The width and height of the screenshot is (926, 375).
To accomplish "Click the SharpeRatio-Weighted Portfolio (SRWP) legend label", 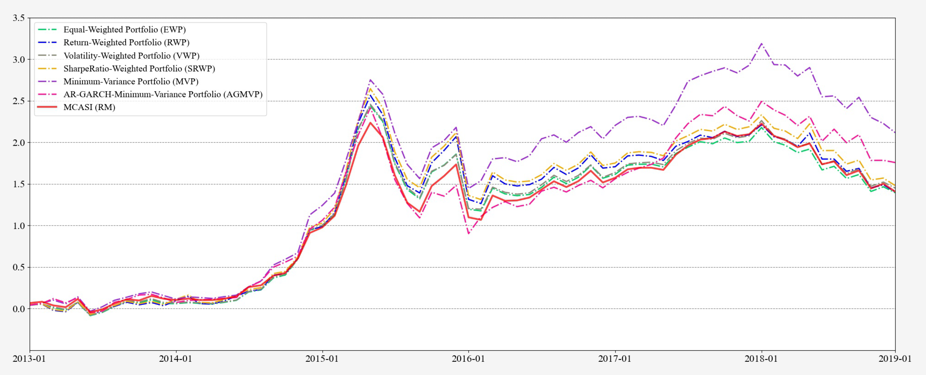I will coord(139,68).
